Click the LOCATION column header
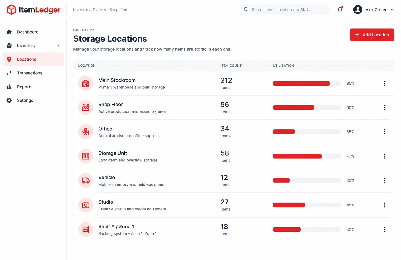The width and height of the screenshot is (401, 260). point(87,66)
